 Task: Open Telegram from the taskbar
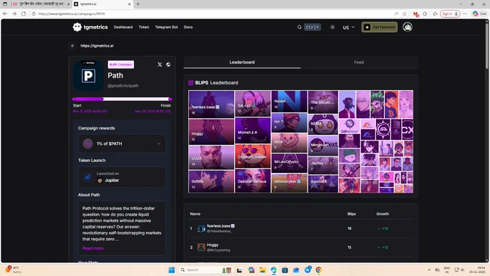[308, 270]
